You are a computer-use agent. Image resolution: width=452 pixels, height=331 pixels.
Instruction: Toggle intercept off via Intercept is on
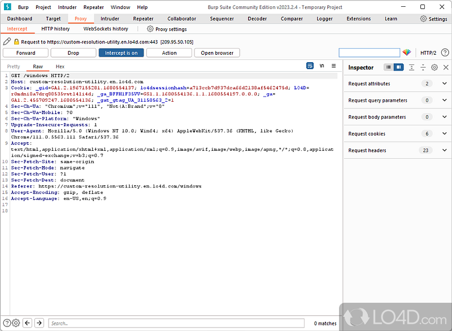(121, 53)
